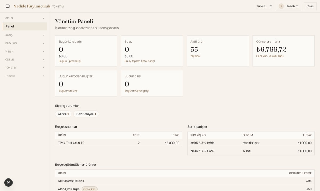Expand the SATIŞ sidebar section
This screenshot has width=320, height=191.
(x=25, y=35)
